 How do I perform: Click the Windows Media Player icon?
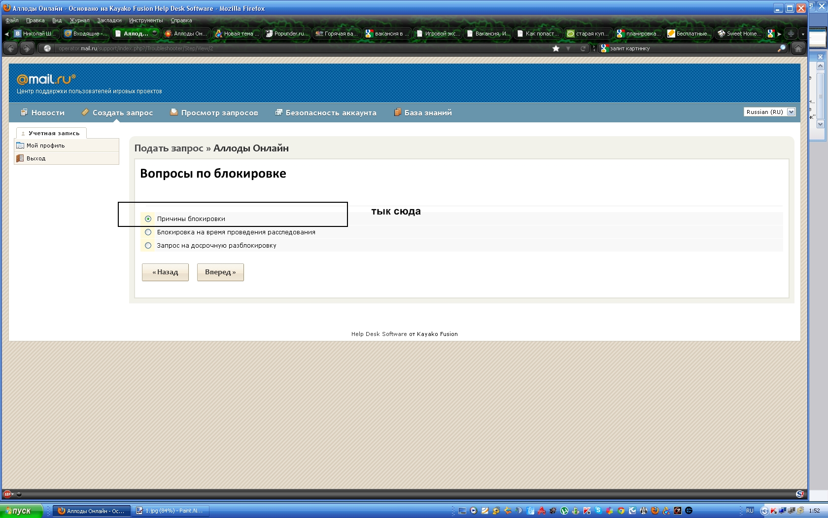474,511
